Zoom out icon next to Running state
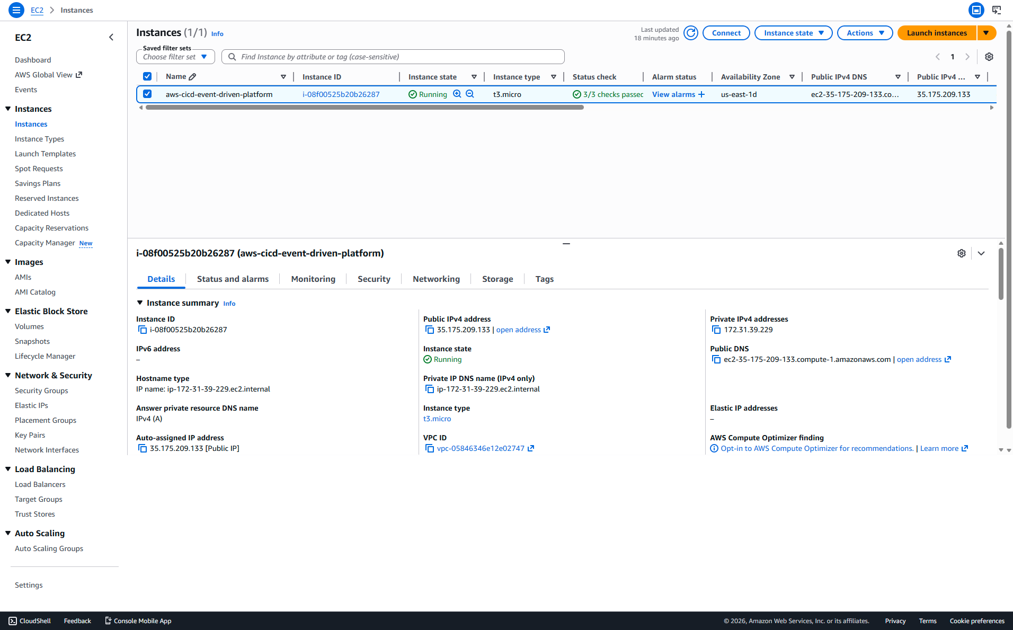The height and width of the screenshot is (630, 1013). 469,94
